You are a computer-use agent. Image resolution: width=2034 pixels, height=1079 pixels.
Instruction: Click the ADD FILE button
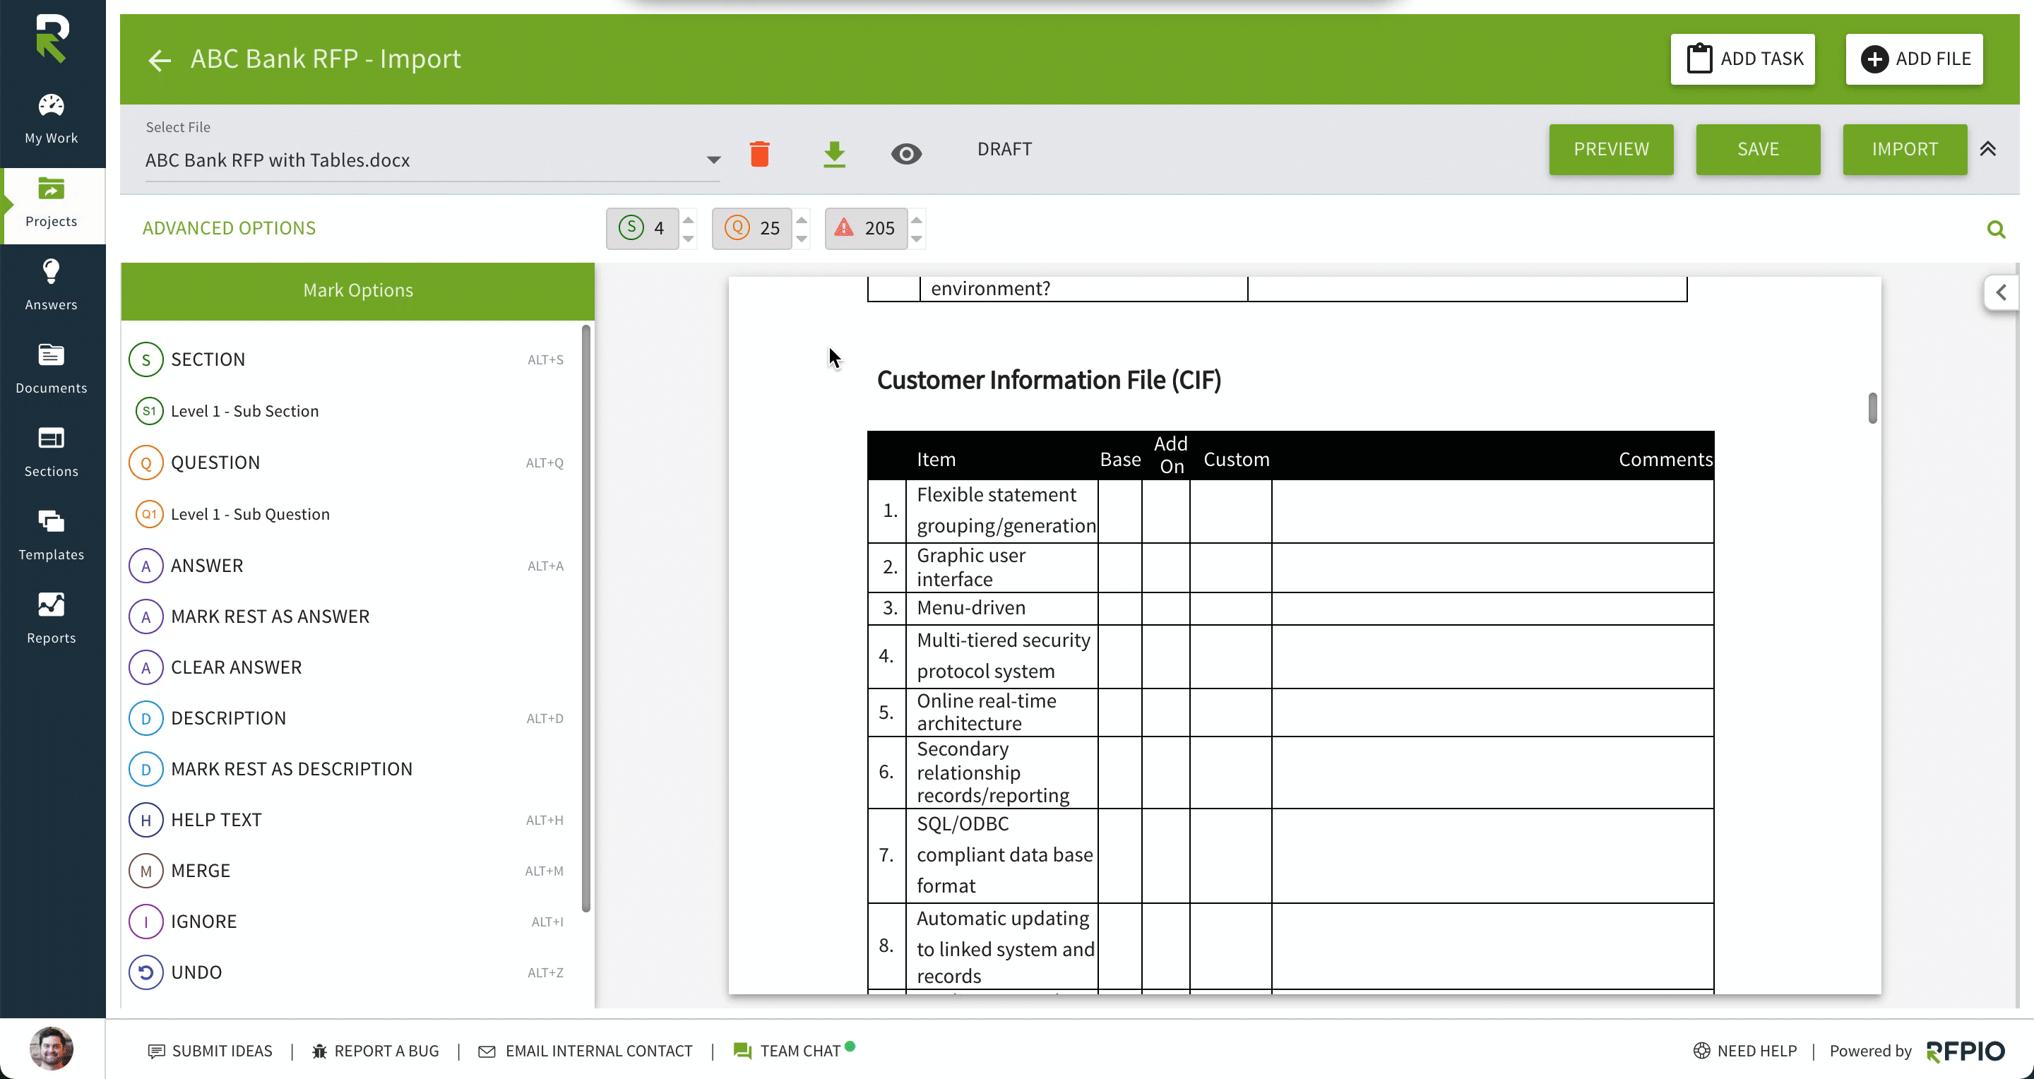(x=1914, y=59)
